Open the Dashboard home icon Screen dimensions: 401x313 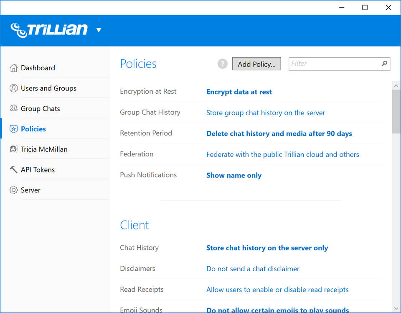[13, 67]
